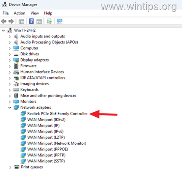Click the Update device driver toolbar icon
Screen dimensions: 182x171
49,21
